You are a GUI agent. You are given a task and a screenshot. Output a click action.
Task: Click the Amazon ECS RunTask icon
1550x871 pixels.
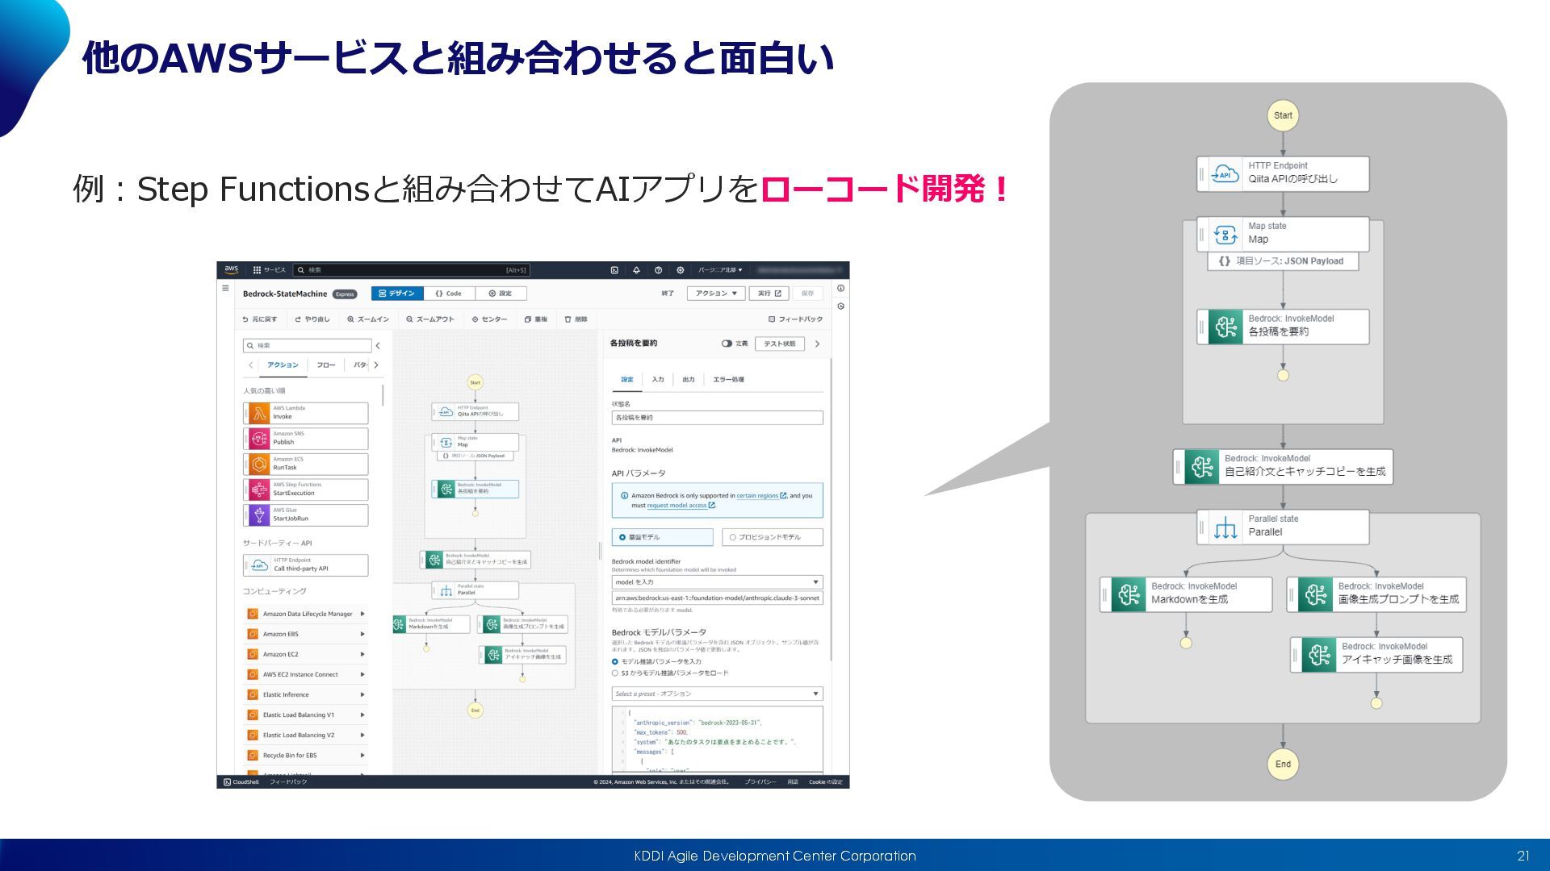(259, 464)
